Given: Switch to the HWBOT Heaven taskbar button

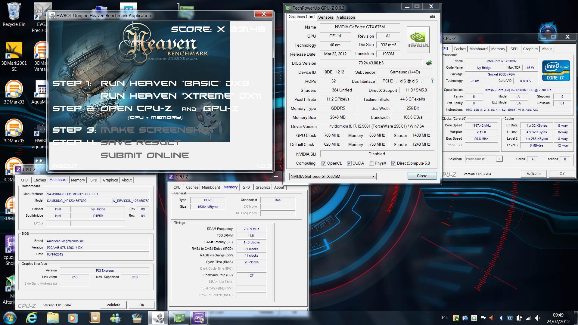Looking at the screenshot, I should [x=158, y=318].
